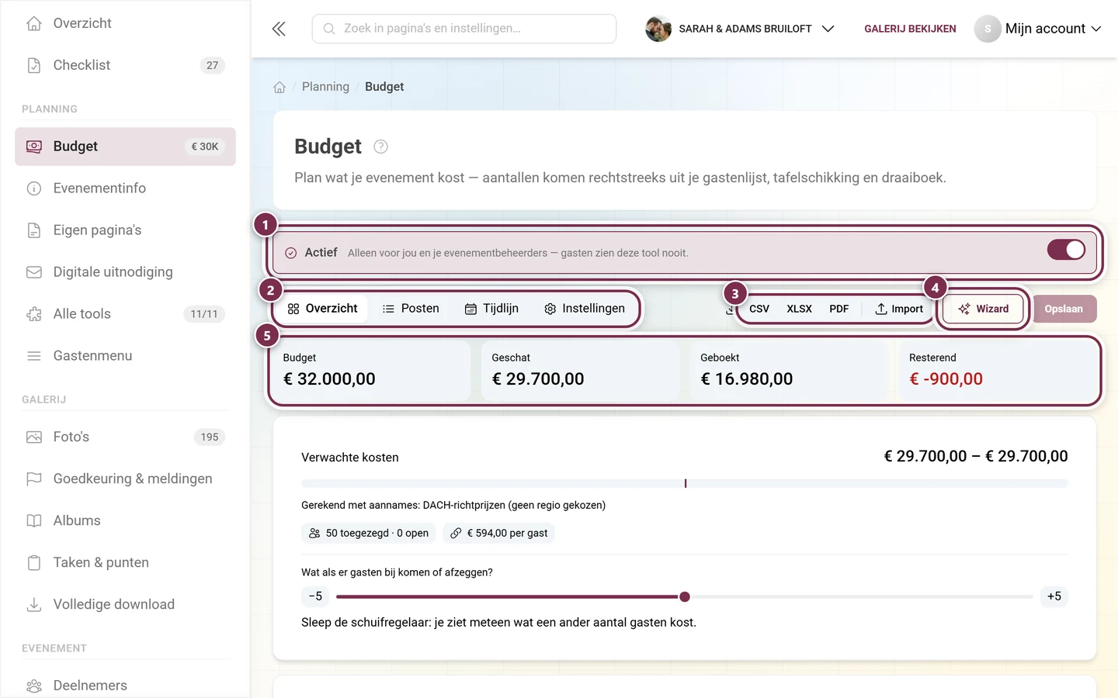Click the Resterend € -900,00 card

tap(998, 371)
